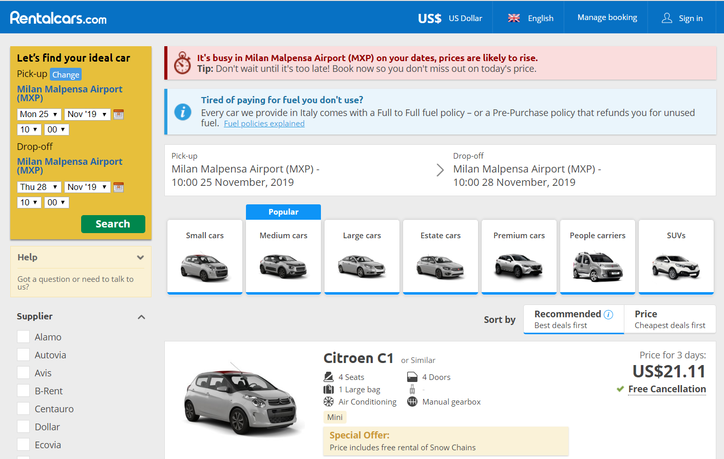Collapse the Supplier filter section
The width and height of the screenshot is (724, 459).
coord(142,317)
